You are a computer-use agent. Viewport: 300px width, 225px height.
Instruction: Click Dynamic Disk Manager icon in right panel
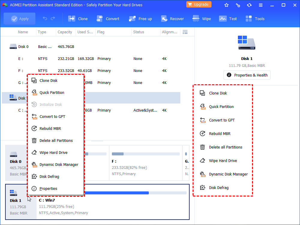click(202, 174)
